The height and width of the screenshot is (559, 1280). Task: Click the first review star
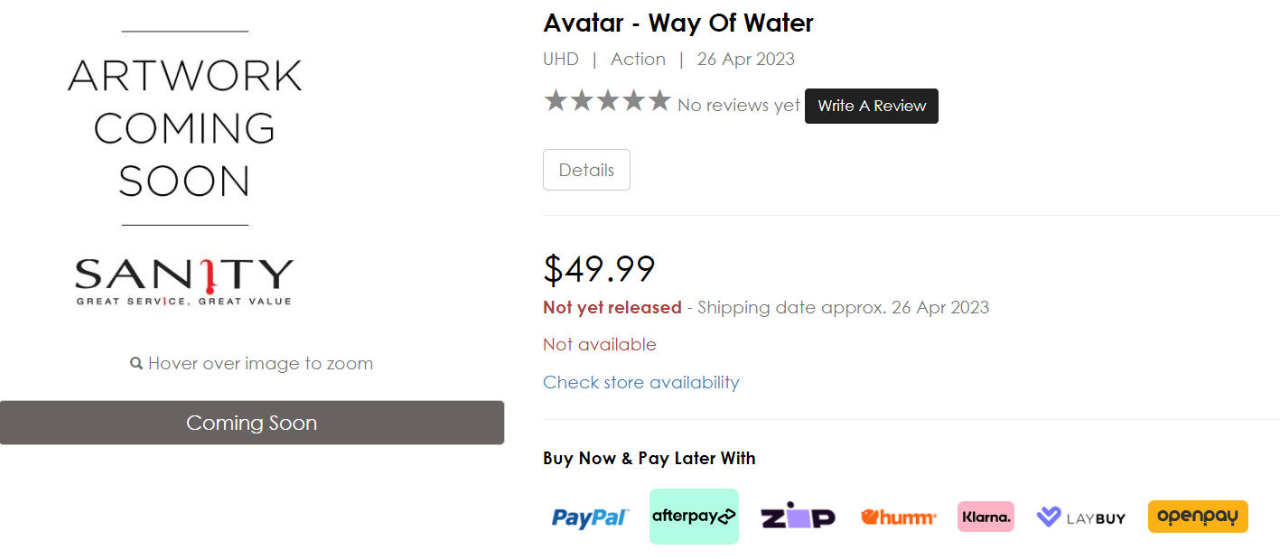point(555,101)
